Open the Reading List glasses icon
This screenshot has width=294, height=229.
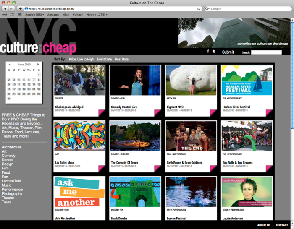pos(5,15)
